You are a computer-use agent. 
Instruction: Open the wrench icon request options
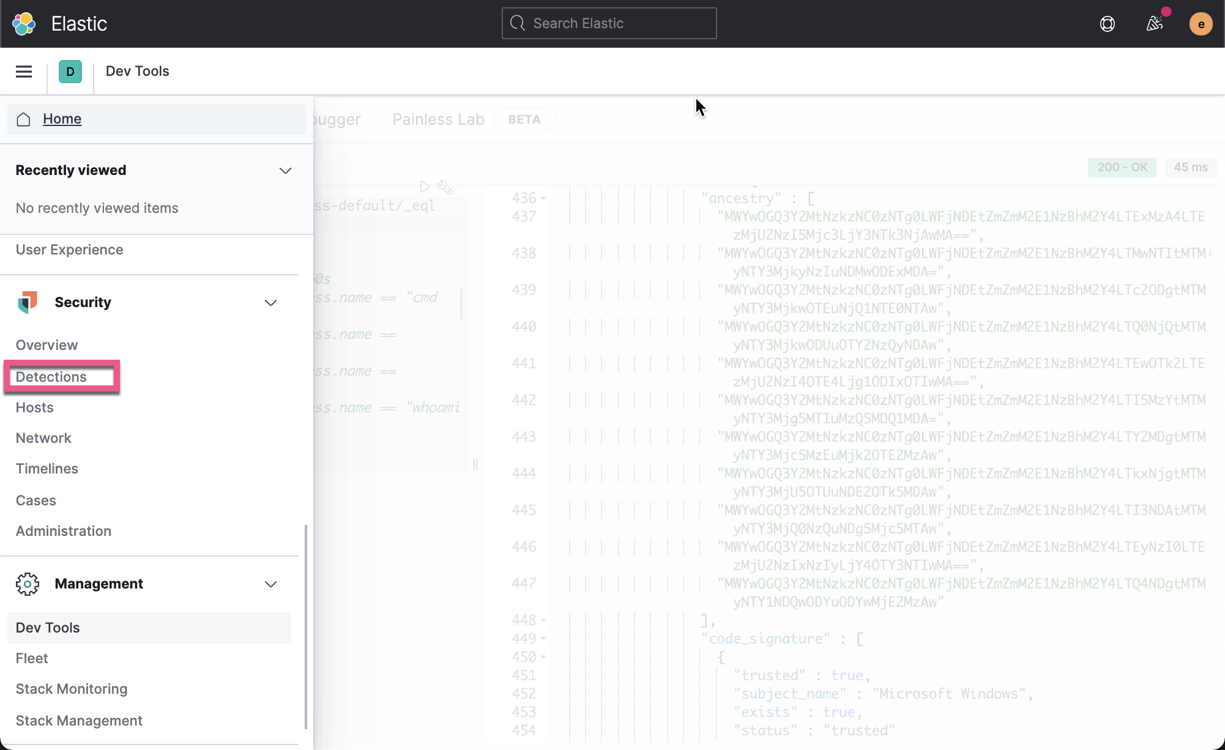coord(445,187)
